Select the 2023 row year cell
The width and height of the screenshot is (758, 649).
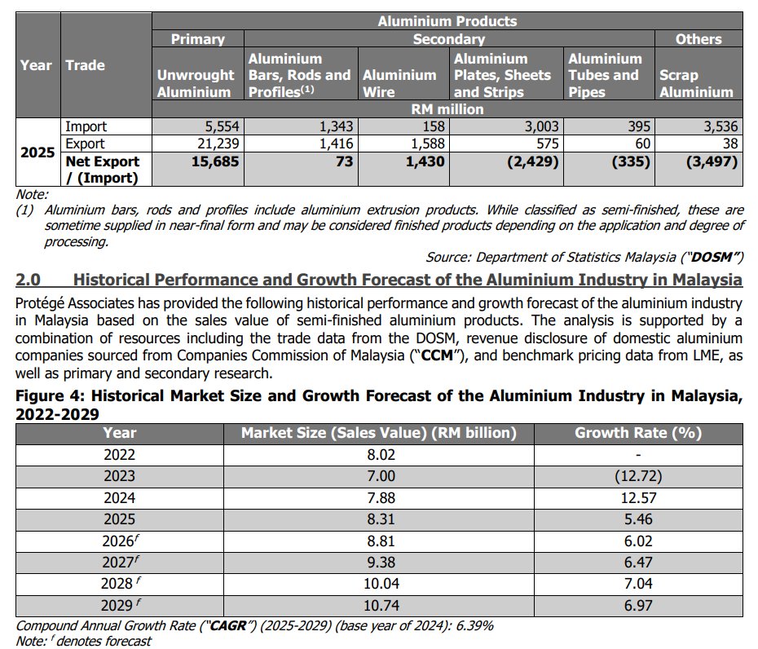pos(120,476)
